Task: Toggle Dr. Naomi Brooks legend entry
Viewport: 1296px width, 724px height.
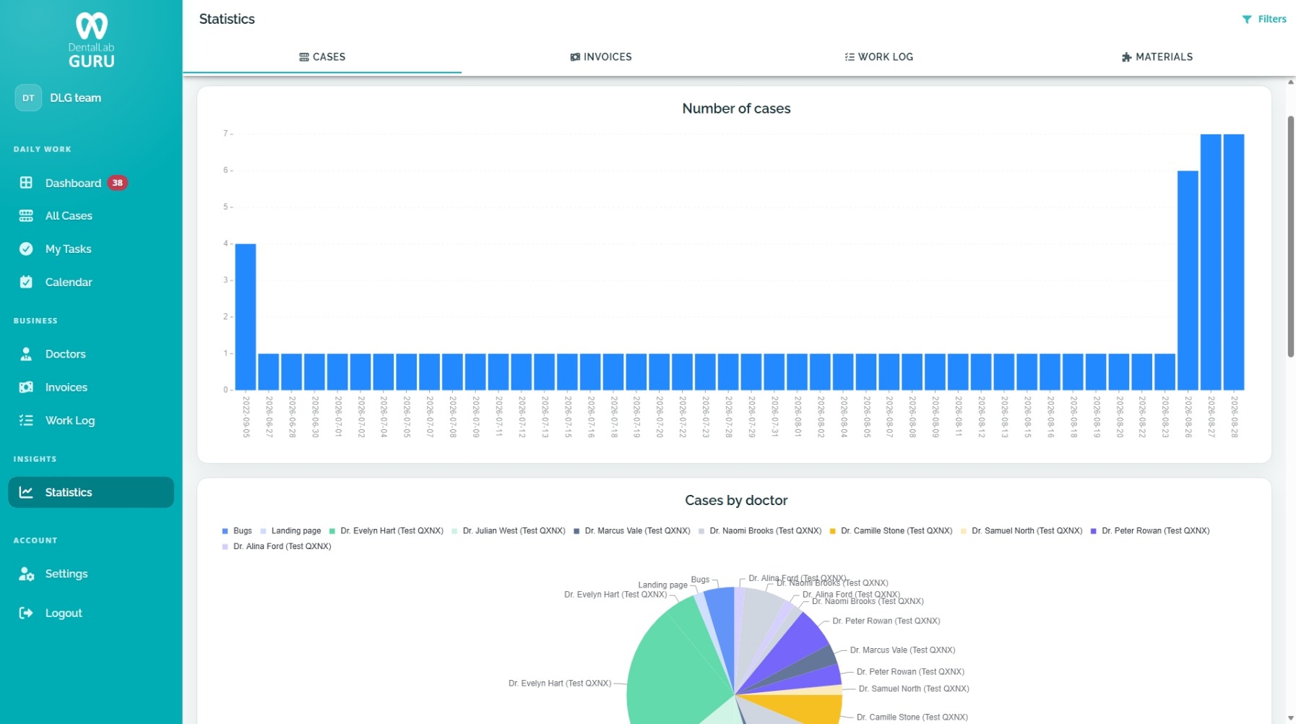Action: pyautogui.click(x=760, y=531)
